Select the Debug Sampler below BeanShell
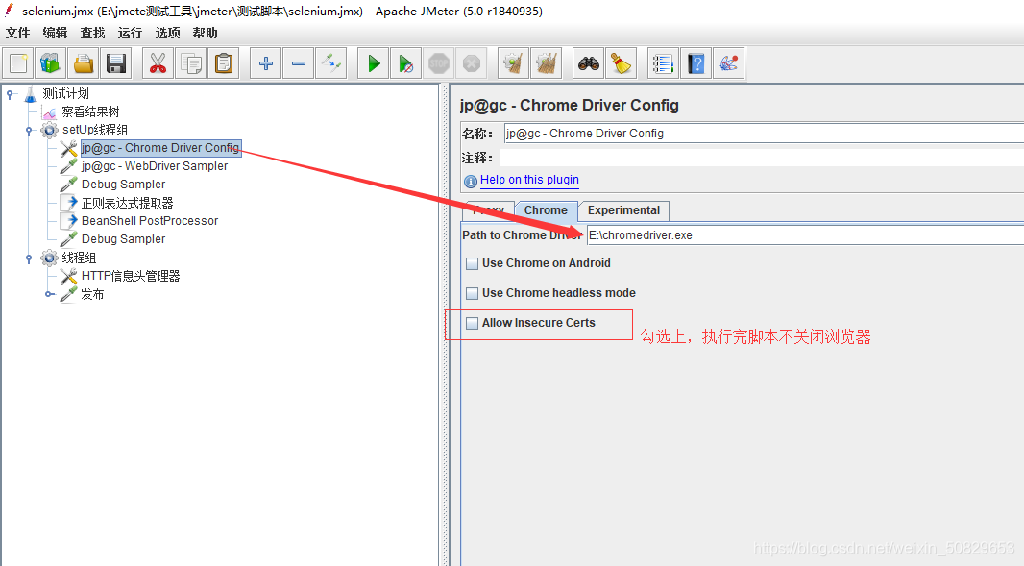The image size is (1024, 566). click(x=123, y=239)
